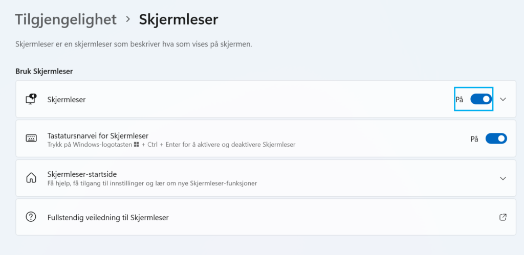This screenshot has height=255, width=524.
Task: Click the Skjermleser monitor icon
Action: click(31, 99)
